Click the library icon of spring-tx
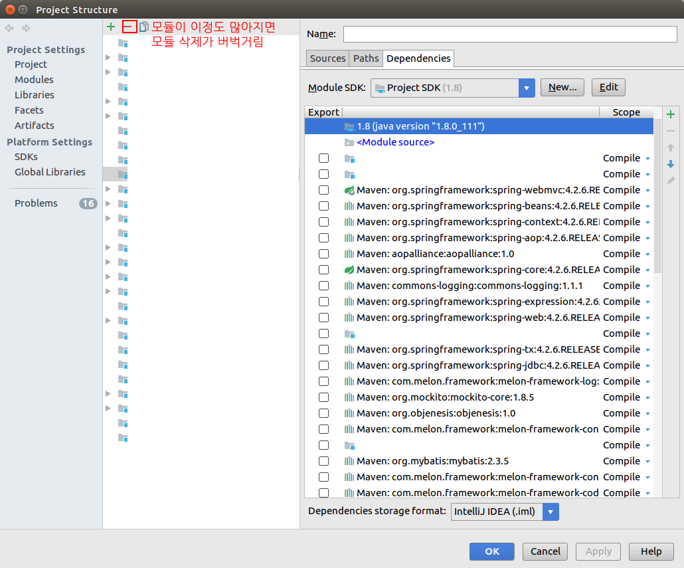 (x=349, y=349)
